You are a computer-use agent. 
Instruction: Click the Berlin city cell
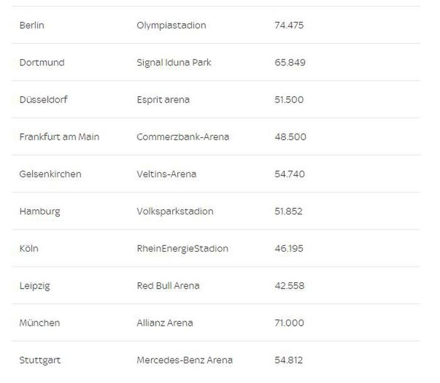click(32, 25)
